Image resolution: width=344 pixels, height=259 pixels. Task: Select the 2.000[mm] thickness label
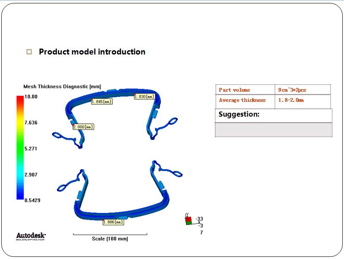pyautogui.click(x=83, y=127)
